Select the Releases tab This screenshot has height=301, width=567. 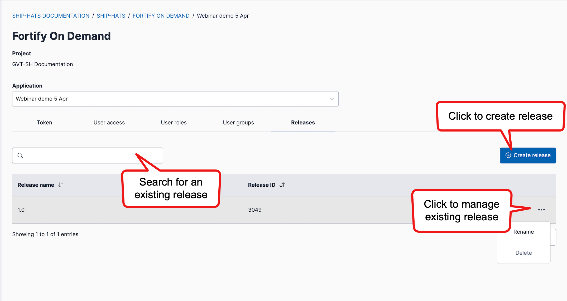(303, 123)
